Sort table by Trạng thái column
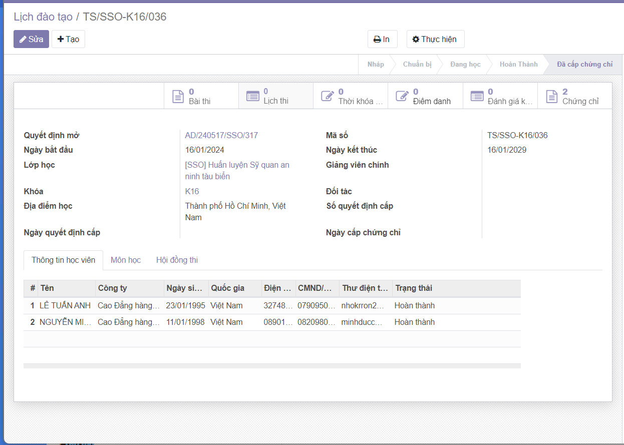 pyautogui.click(x=414, y=288)
